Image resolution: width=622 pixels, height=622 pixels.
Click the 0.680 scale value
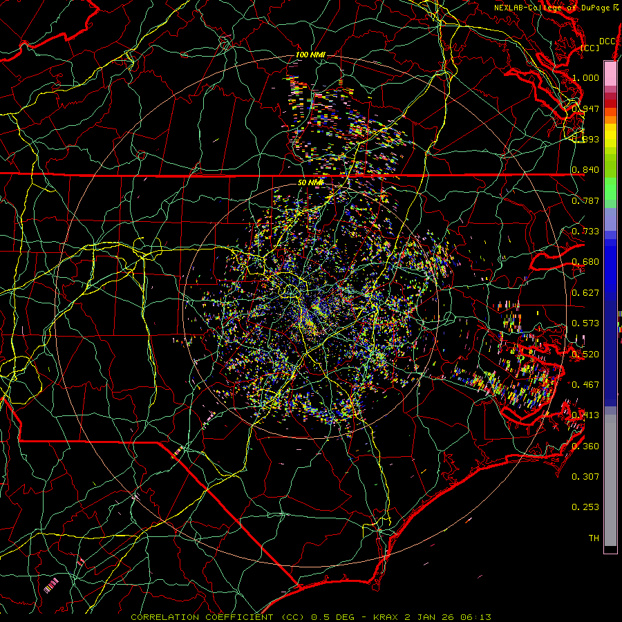(x=585, y=262)
